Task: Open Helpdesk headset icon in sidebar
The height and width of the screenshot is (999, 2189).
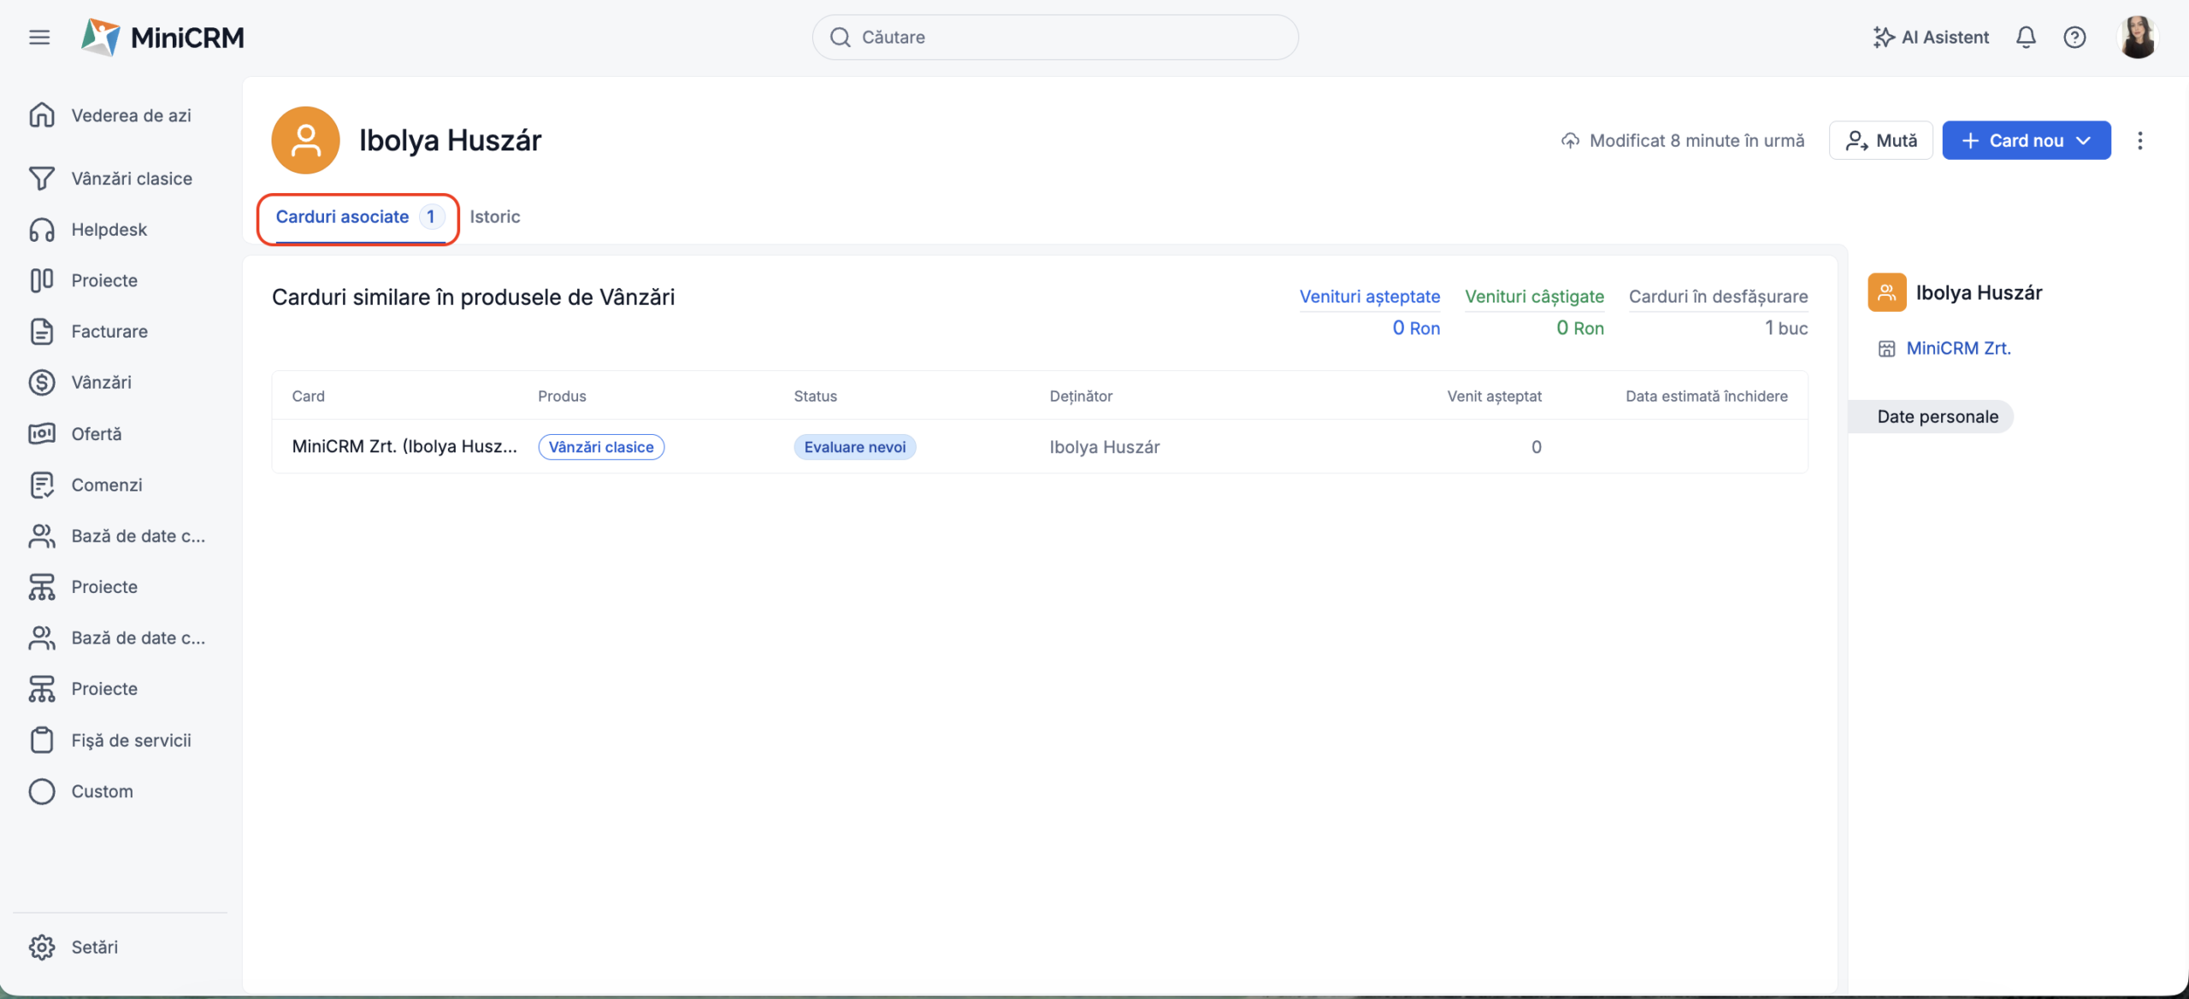Action: (x=42, y=230)
